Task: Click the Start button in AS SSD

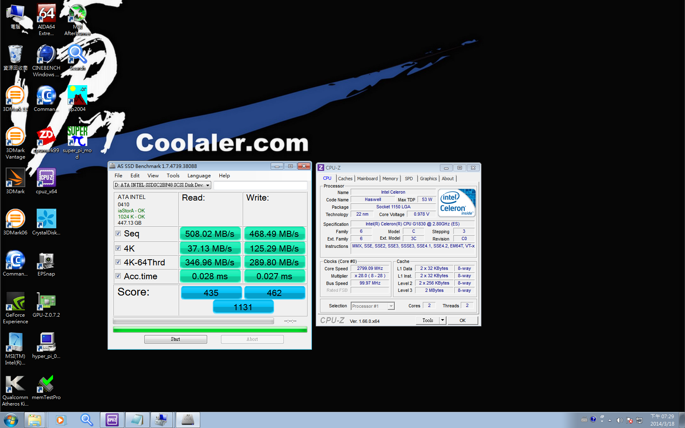Action: click(176, 339)
